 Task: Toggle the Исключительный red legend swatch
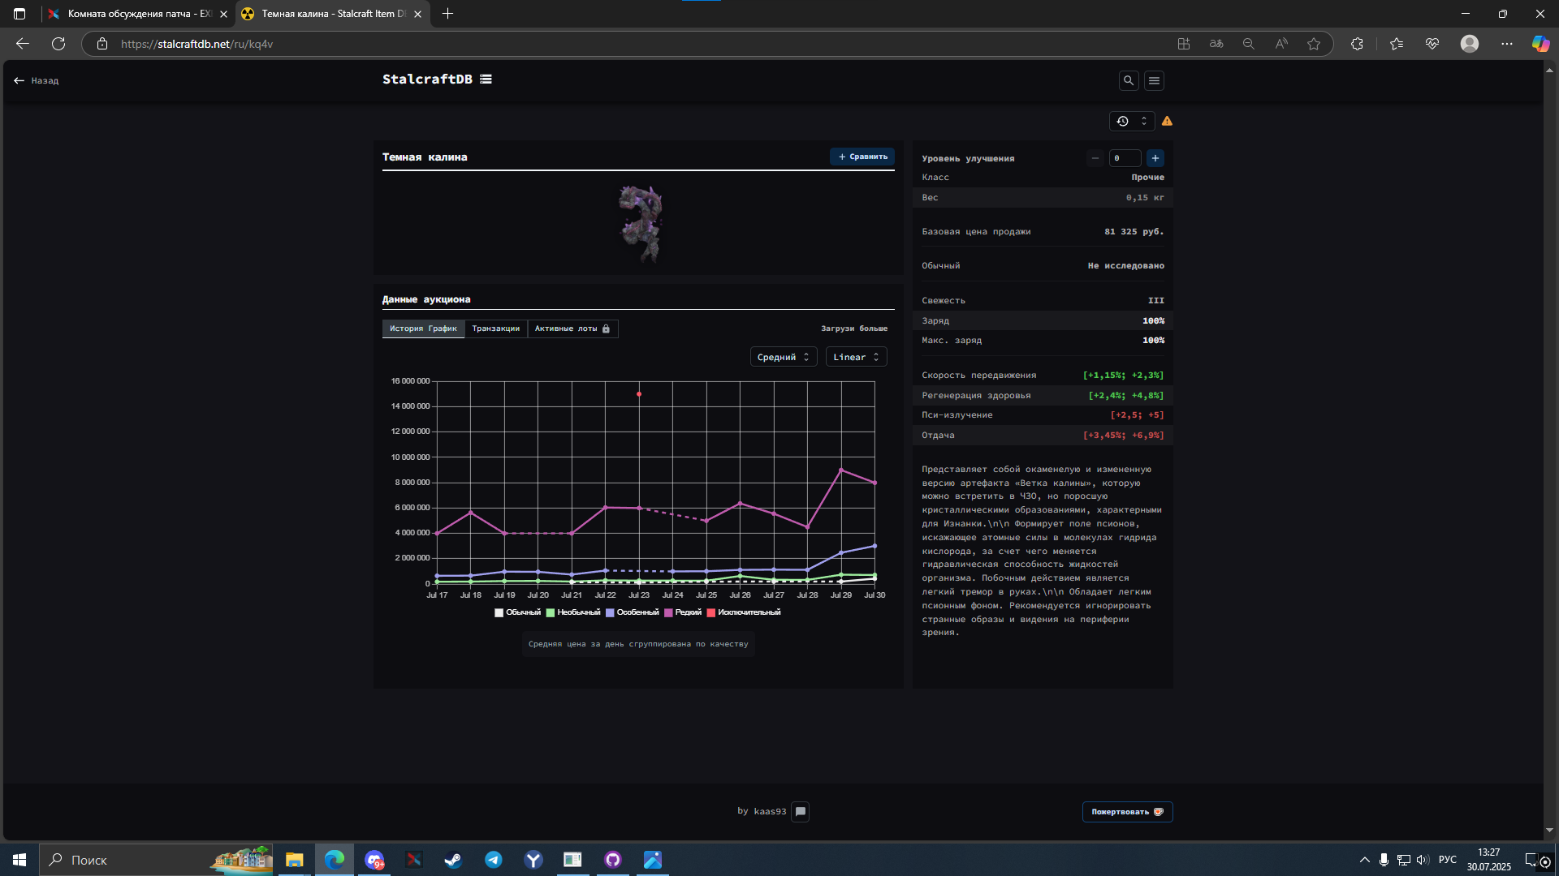(710, 612)
